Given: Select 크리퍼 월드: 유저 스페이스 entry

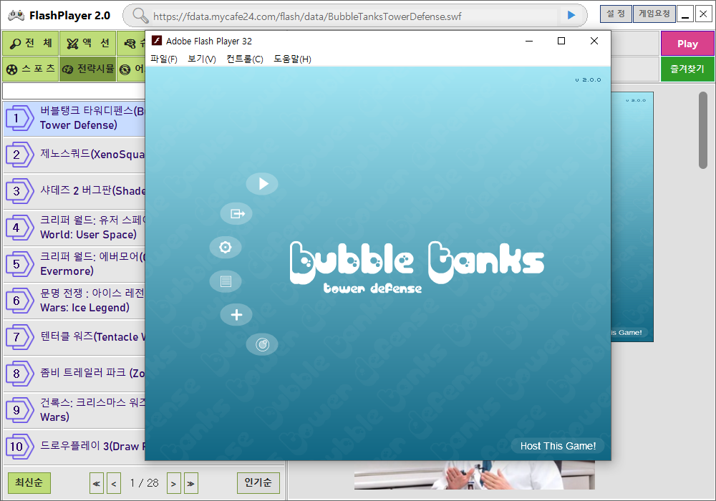Looking at the screenshot, I should [x=74, y=228].
